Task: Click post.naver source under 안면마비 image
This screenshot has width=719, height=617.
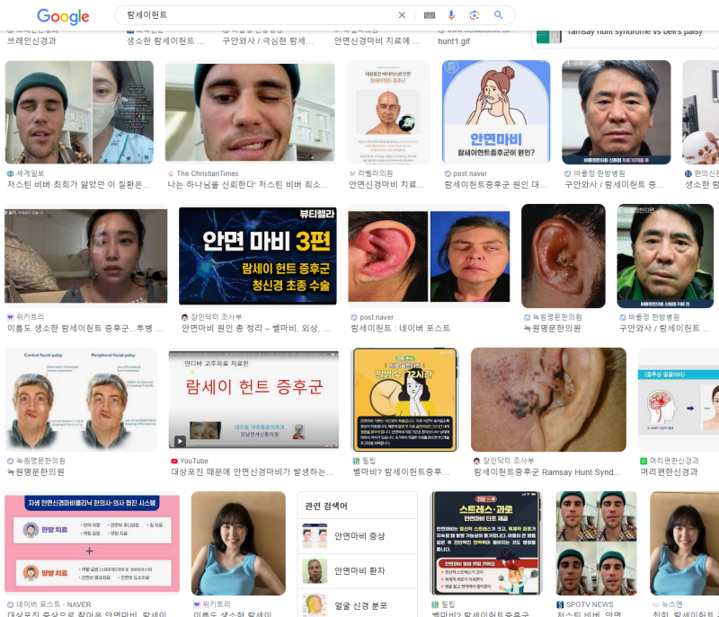Action: [466, 173]
